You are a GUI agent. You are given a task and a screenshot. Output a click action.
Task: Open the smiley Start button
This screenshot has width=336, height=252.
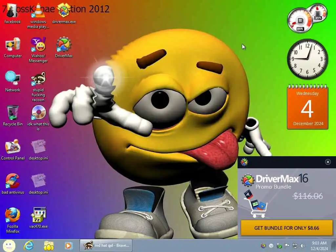click(9, 245)
